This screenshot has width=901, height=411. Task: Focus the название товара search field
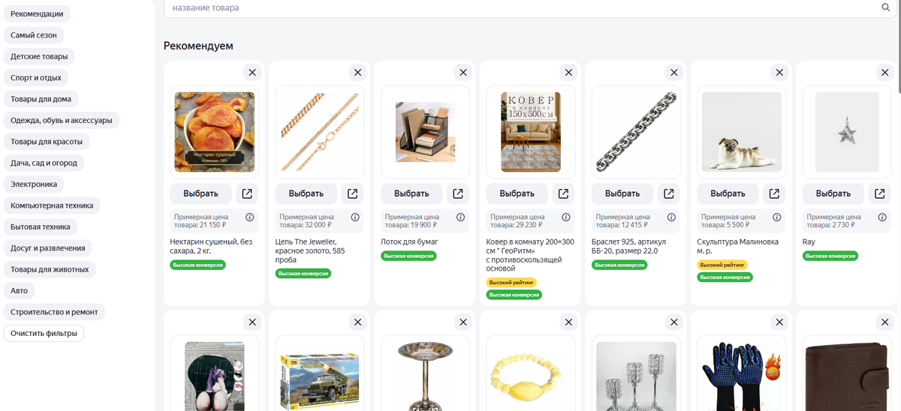tap(529, 7)
